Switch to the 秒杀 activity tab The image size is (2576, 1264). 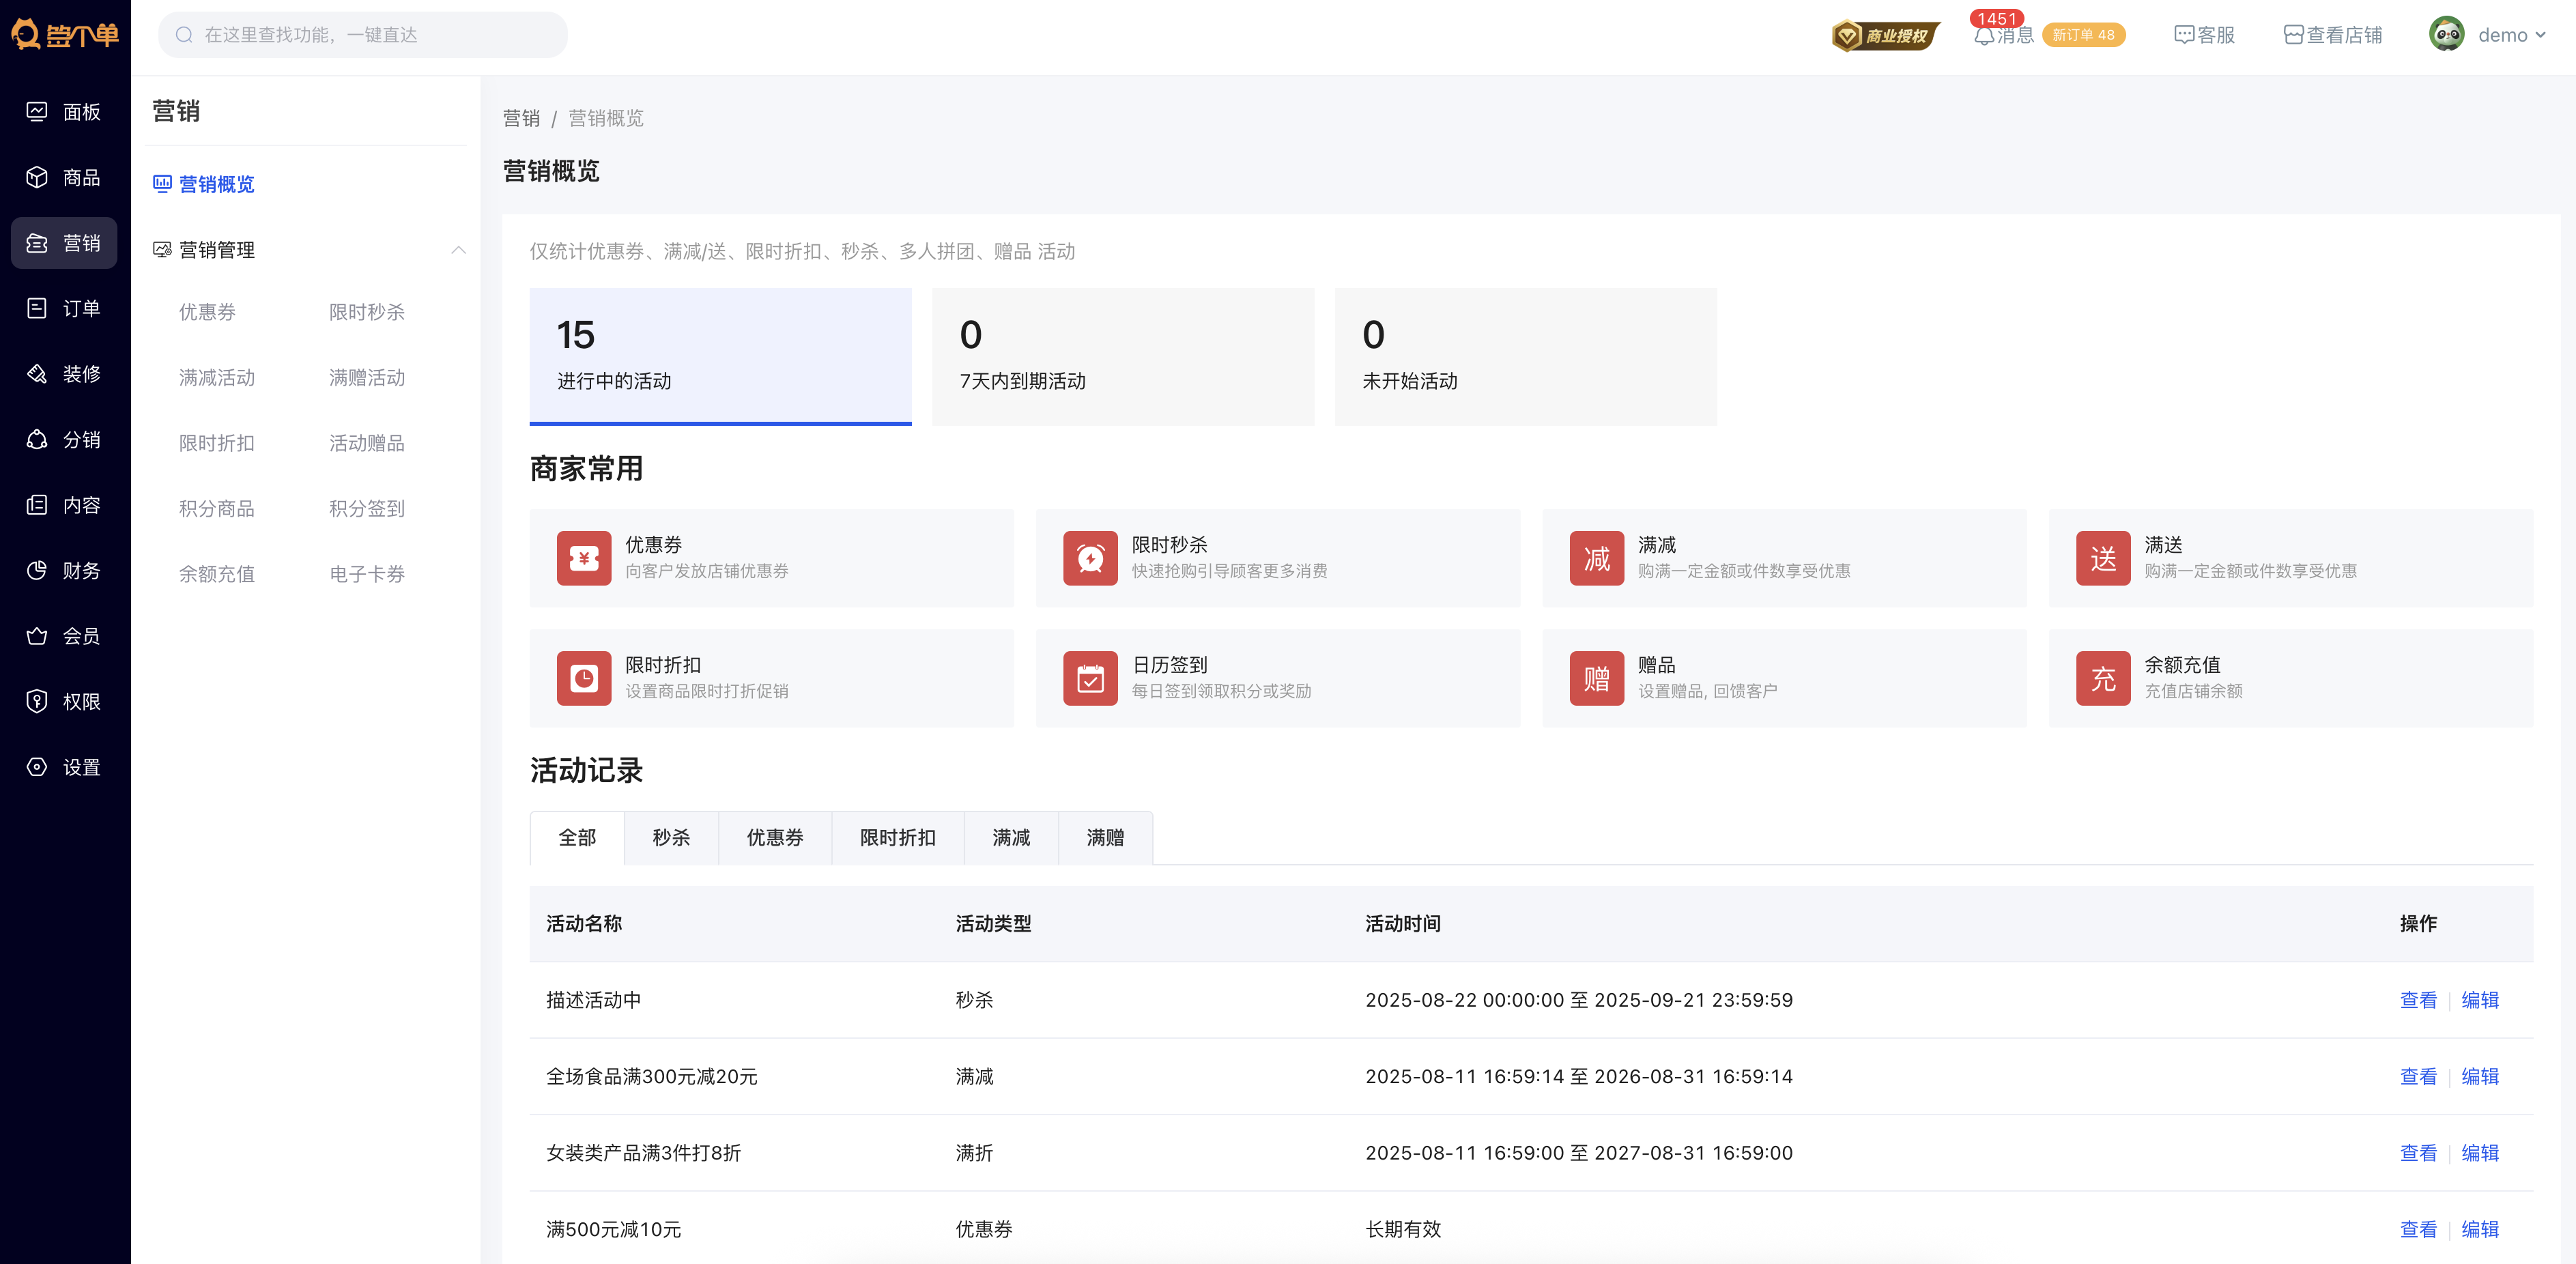click(x=671, y=837)
